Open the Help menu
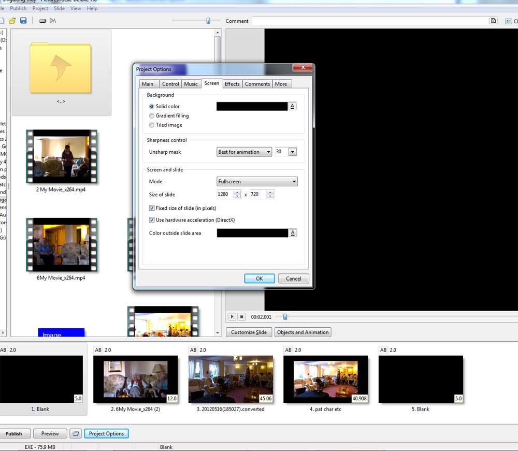The height and width of the screenshot is (451, 518). click(92, 8)
